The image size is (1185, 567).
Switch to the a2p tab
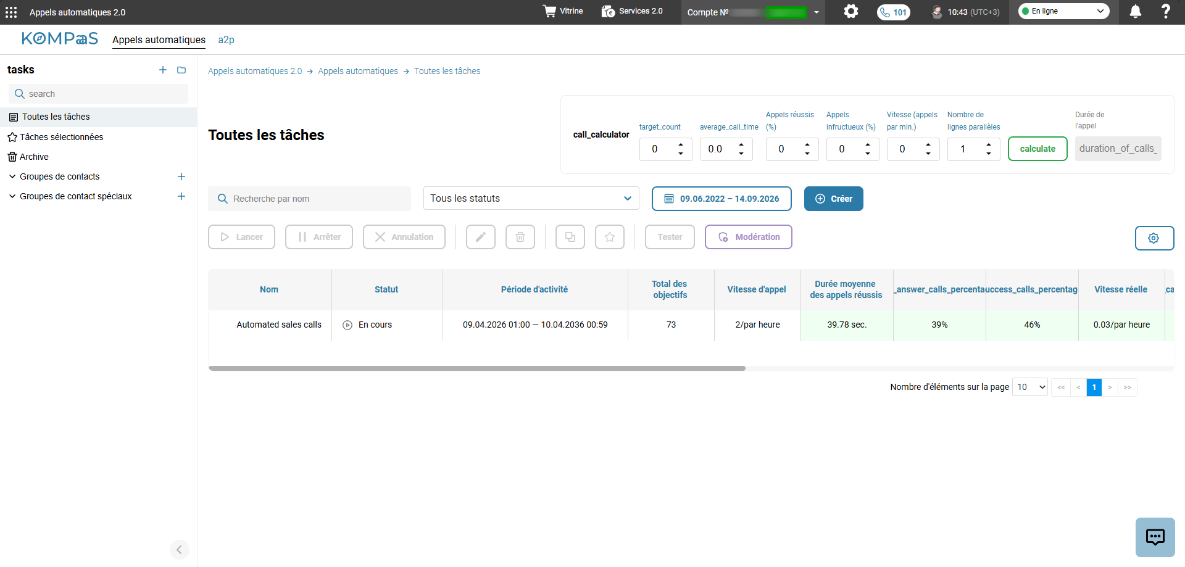pyautogui.click(x=226, y=39)
